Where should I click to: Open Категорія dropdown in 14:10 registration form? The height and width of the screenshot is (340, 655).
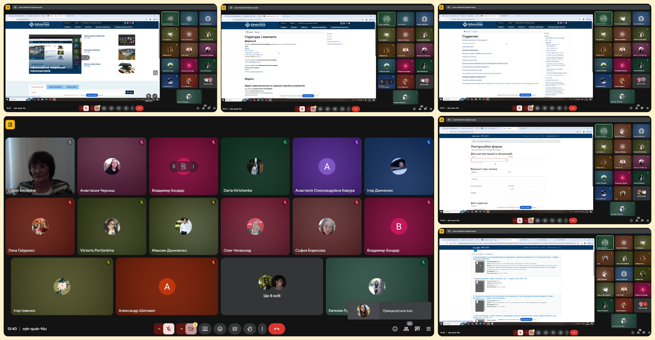(x=527, y=189)
